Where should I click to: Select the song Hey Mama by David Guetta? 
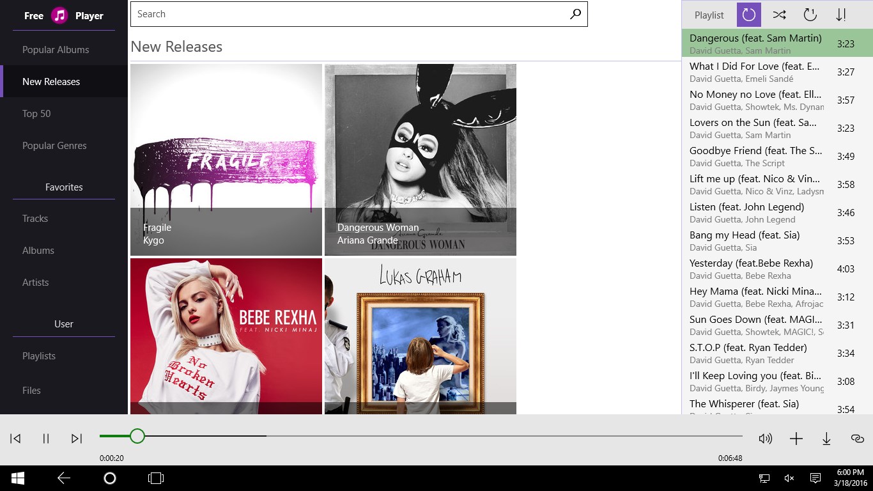tap(754, 297)
